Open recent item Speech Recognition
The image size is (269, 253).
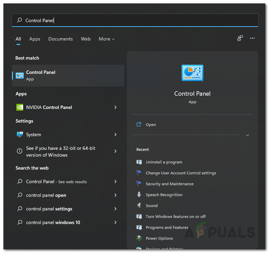point(164,195)
